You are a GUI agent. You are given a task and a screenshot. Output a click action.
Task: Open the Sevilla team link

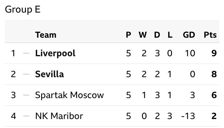(x=50, y=74)
